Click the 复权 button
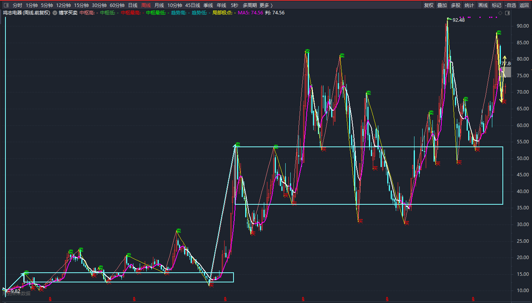Screen dimensions: 532x303 (428, 5)
